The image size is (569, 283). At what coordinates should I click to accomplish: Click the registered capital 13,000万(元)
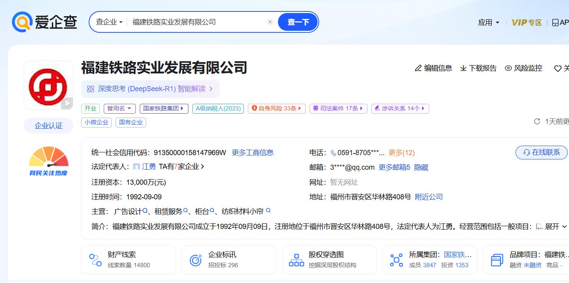click(x=146, y=182)
